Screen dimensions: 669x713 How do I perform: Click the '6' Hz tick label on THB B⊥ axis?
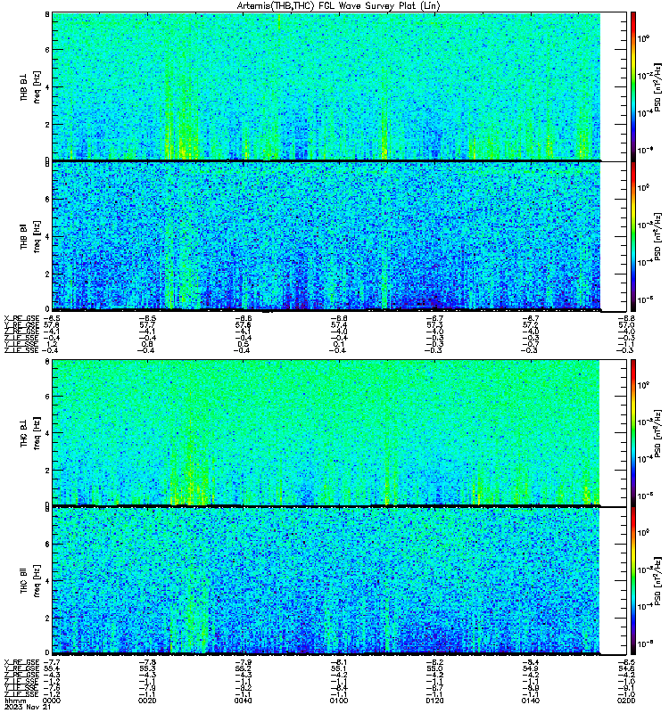(x=47, y=50)
